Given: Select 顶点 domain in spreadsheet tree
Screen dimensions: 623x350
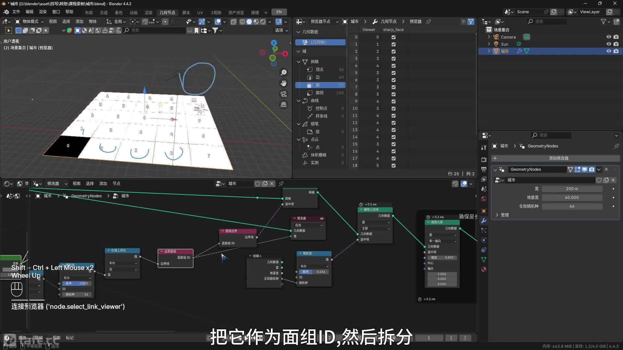Looking at the screenshot, I should point(320,69).
